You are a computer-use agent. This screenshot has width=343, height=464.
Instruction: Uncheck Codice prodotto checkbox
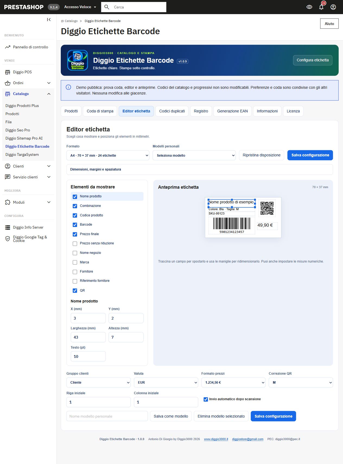pos(75,216)
